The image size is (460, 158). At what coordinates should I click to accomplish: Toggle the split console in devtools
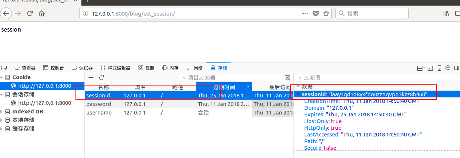point(430,68)
